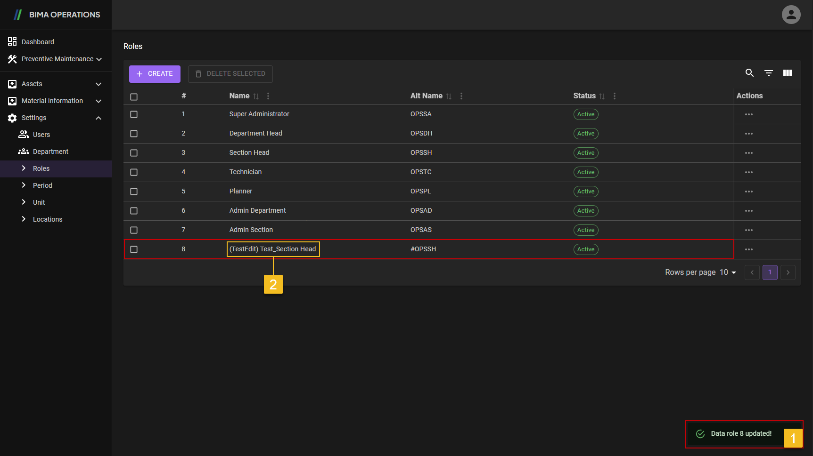This screenshot has width=813, height=456.
Task: Select the header select-all checkbox
Action: click(134, 97)
